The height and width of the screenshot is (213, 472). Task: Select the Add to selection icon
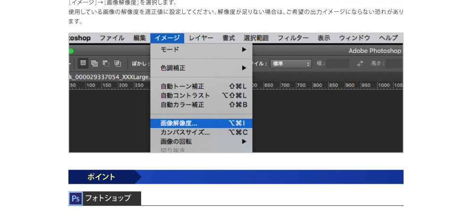click(94, 64)
